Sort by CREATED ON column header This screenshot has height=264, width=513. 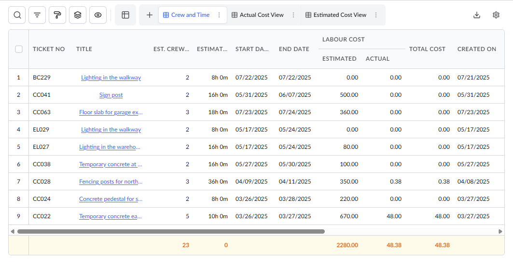[477, 49]
